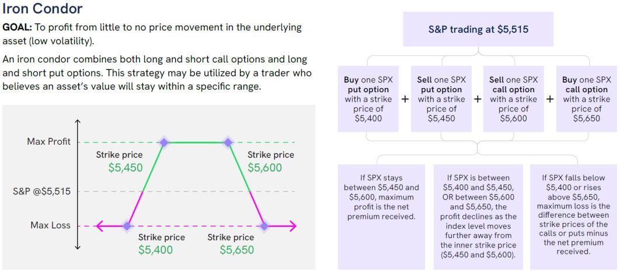This screenshot has height=273, width=620.
Task: Click the Max Profit axis label
Action: 48,142
